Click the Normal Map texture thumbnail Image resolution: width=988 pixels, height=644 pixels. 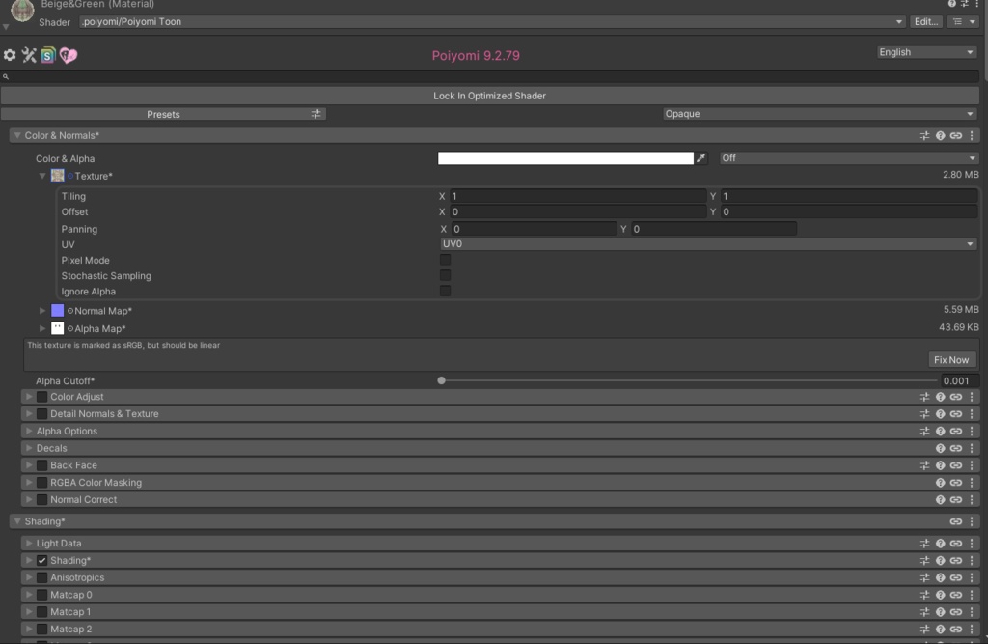tap(57, 310)
